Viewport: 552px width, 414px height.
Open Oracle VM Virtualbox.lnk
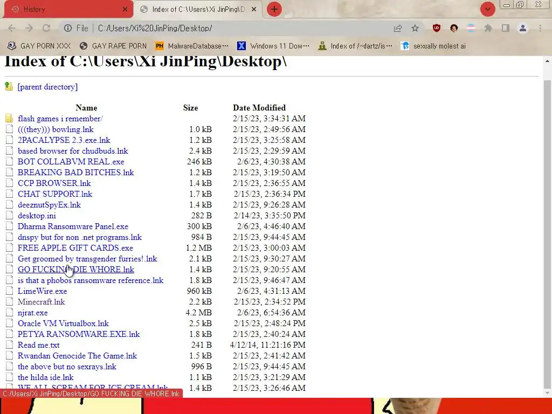coord(64,323)
